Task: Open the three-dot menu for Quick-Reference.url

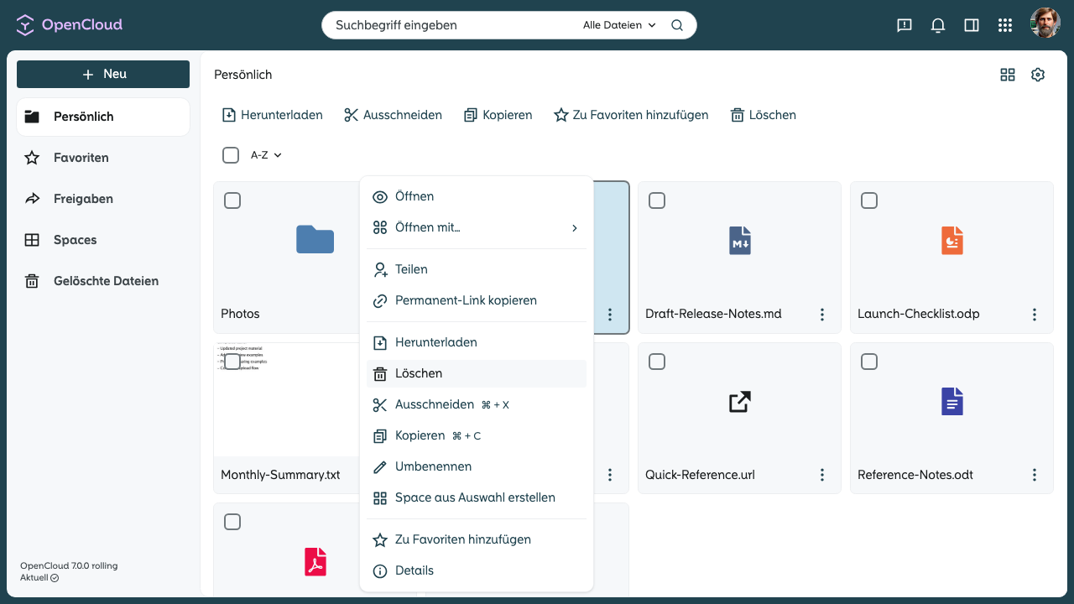Action: 822,475
